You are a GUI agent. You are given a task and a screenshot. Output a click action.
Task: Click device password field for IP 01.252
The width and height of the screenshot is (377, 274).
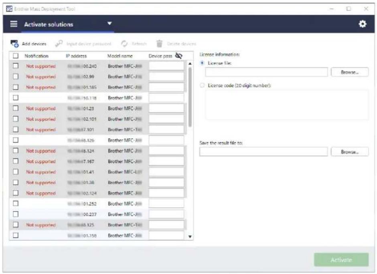point(166,203)
